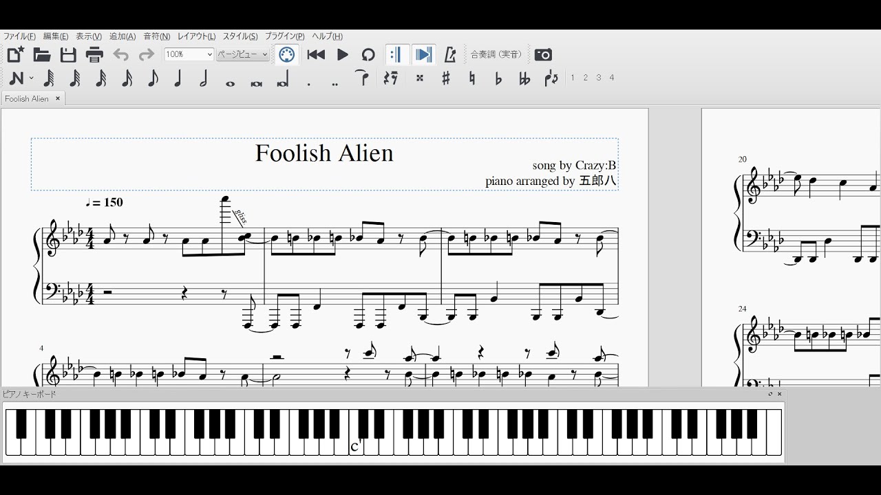Take an image capture with camera icon
Screen dimensions: 881x495
[x=543, y=55]
